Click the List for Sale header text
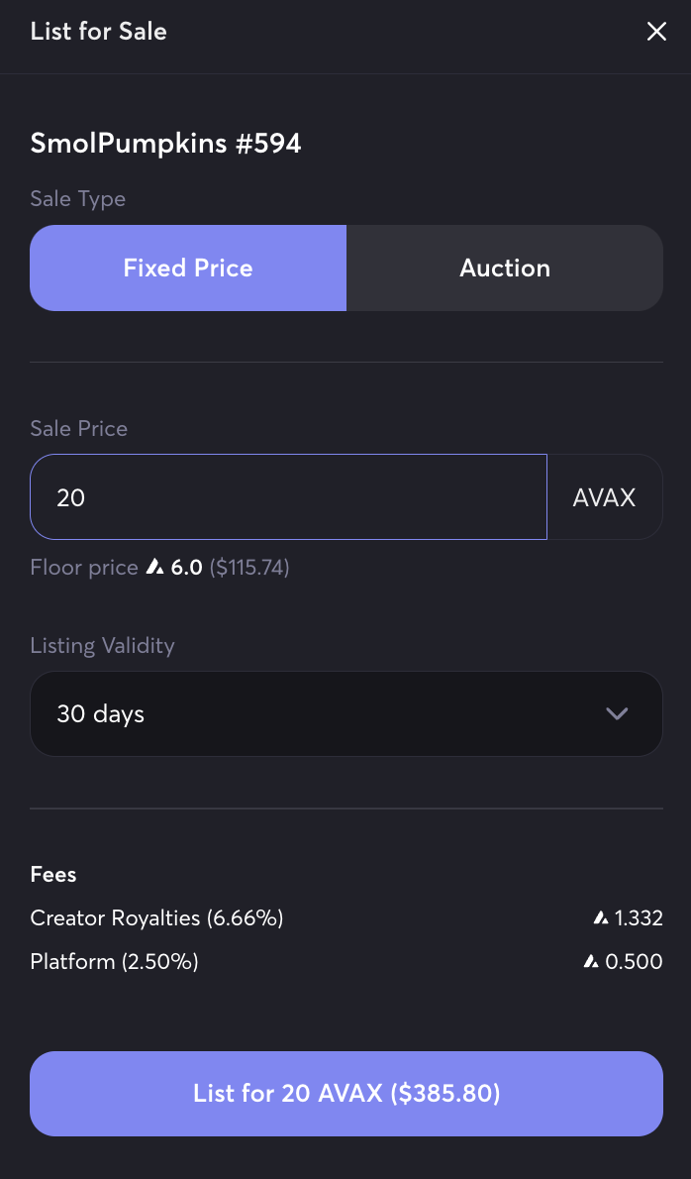This screenshot has width=691, height=1179. (x=98, y=31)
